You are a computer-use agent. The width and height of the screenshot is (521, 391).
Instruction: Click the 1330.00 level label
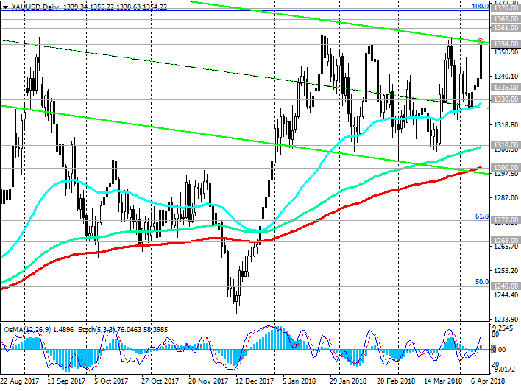(x=506, y=99)
